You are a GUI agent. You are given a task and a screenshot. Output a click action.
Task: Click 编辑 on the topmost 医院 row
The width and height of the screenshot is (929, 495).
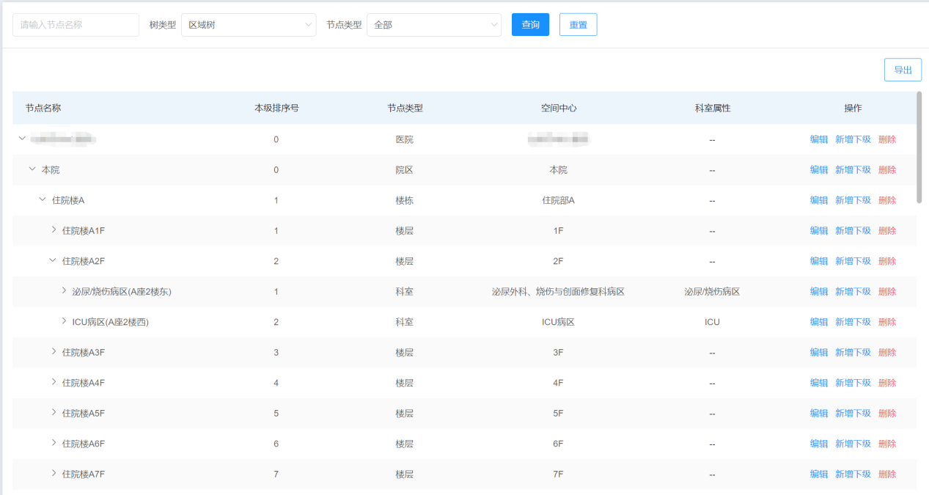pyautogui.click(x=818, y=139)
